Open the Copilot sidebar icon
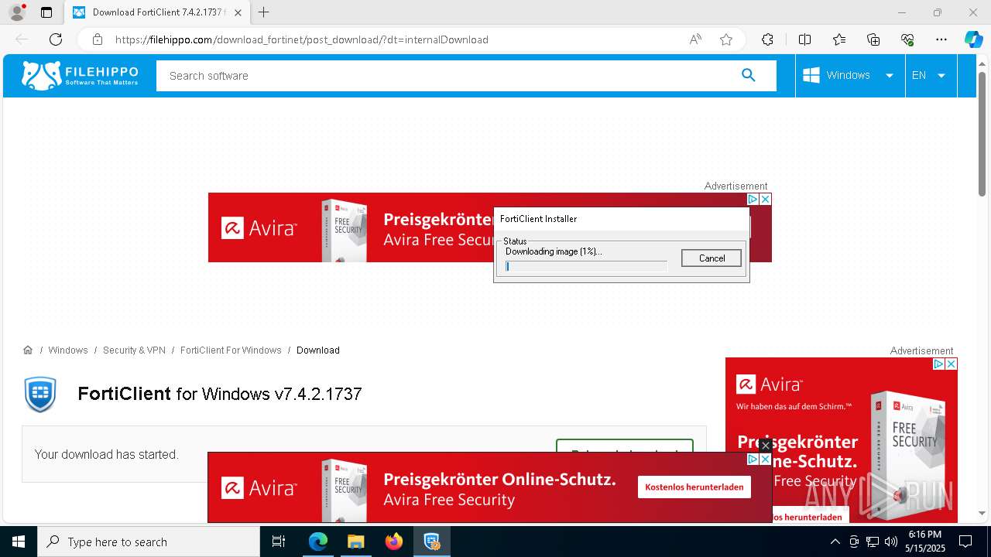991x557 pixels. (973, 39)
